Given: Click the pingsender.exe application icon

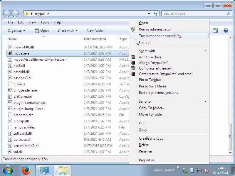Looking at the screenshot, I should click(10, 90).
